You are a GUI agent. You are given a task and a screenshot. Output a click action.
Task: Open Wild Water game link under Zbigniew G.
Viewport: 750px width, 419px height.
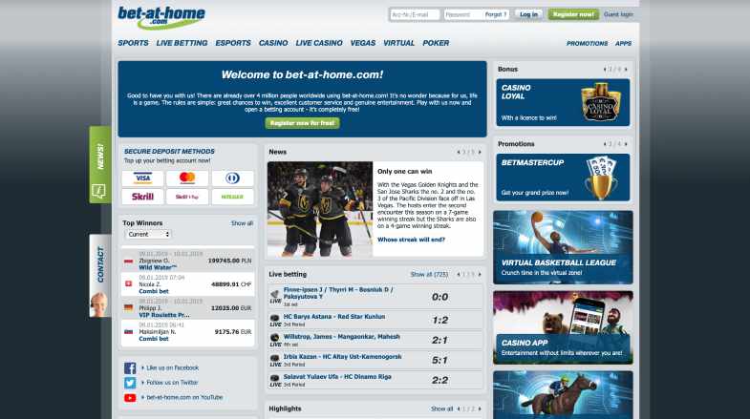pos(158,267)
